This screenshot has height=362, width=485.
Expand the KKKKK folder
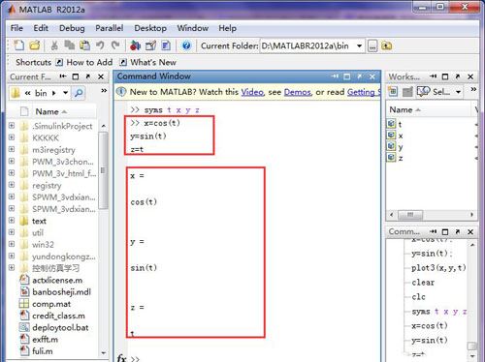12,137
